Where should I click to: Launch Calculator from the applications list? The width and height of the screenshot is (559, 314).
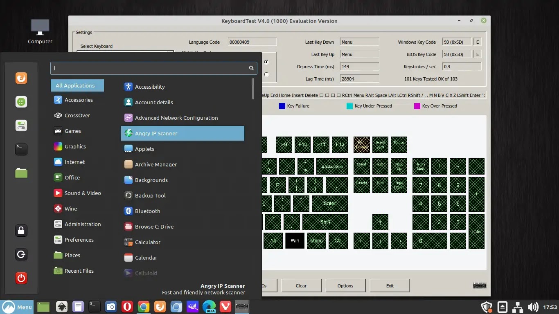pos(183,242)
